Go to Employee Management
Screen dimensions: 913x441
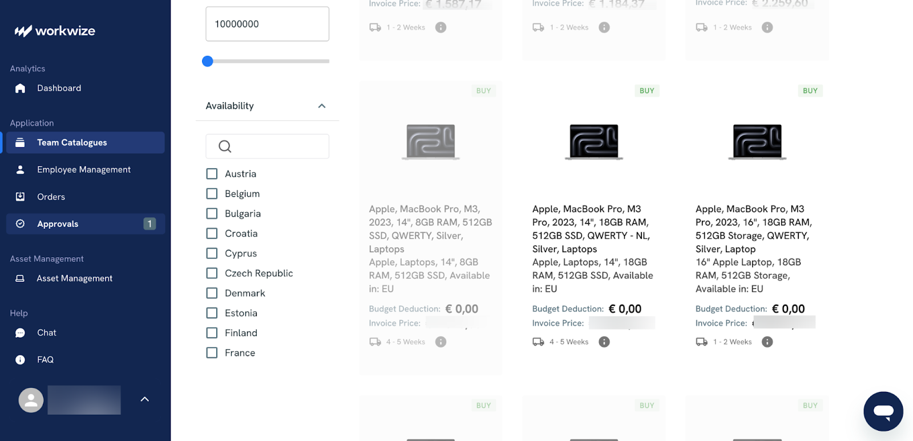[x=83, y=169]
